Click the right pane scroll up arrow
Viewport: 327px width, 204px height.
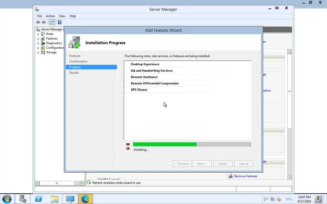pos(290,52)
